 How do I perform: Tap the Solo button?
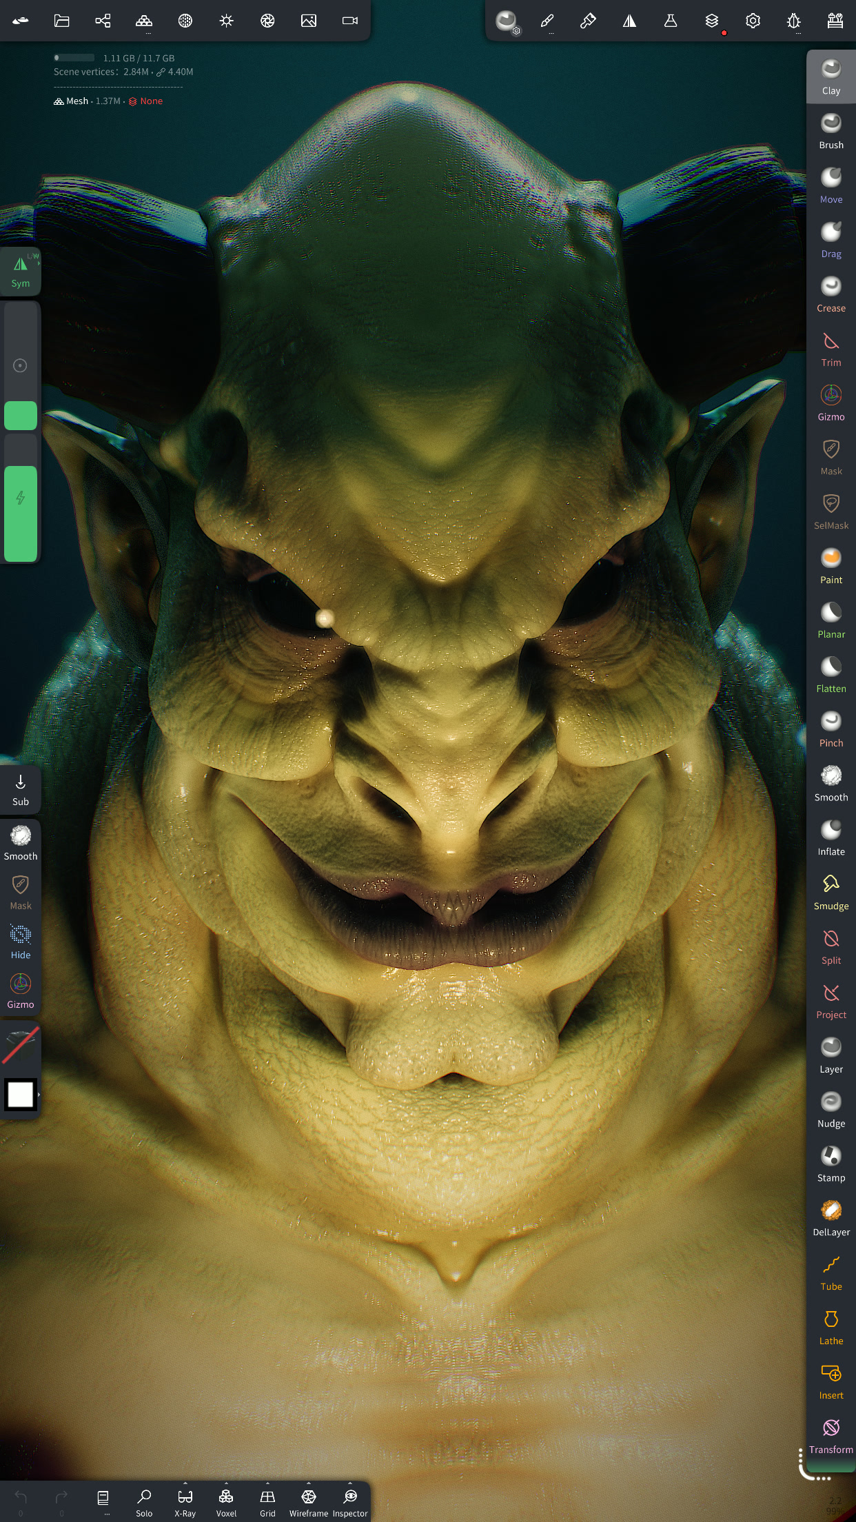[x=144, y=1501]
